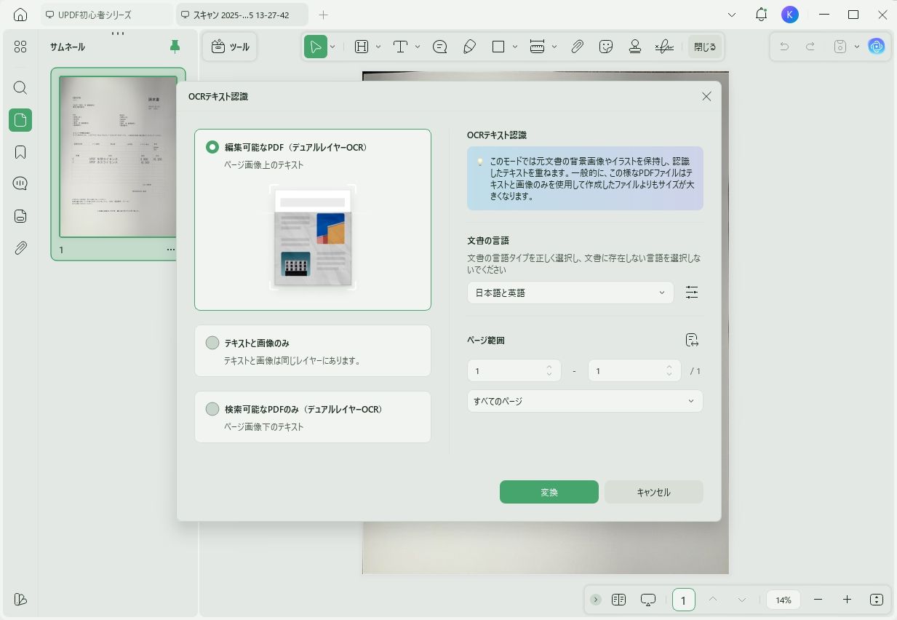Image resolution: width=897 pixels, height=620 pixels.
Task: Select the text box tool
Action: [400, 47]
